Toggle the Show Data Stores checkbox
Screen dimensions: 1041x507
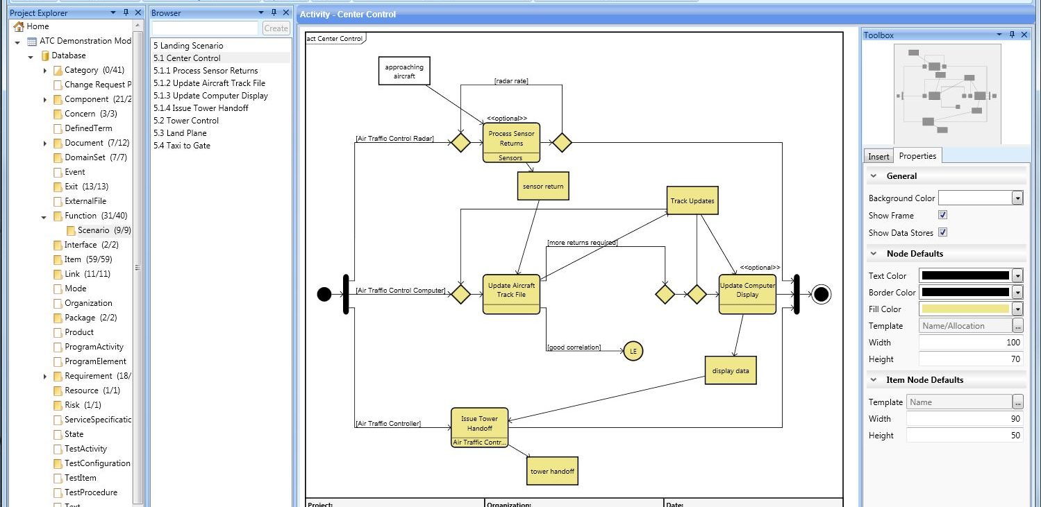[942, 232]
